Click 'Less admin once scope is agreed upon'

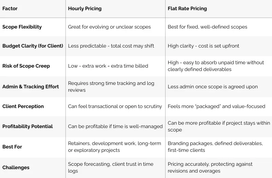213,87
